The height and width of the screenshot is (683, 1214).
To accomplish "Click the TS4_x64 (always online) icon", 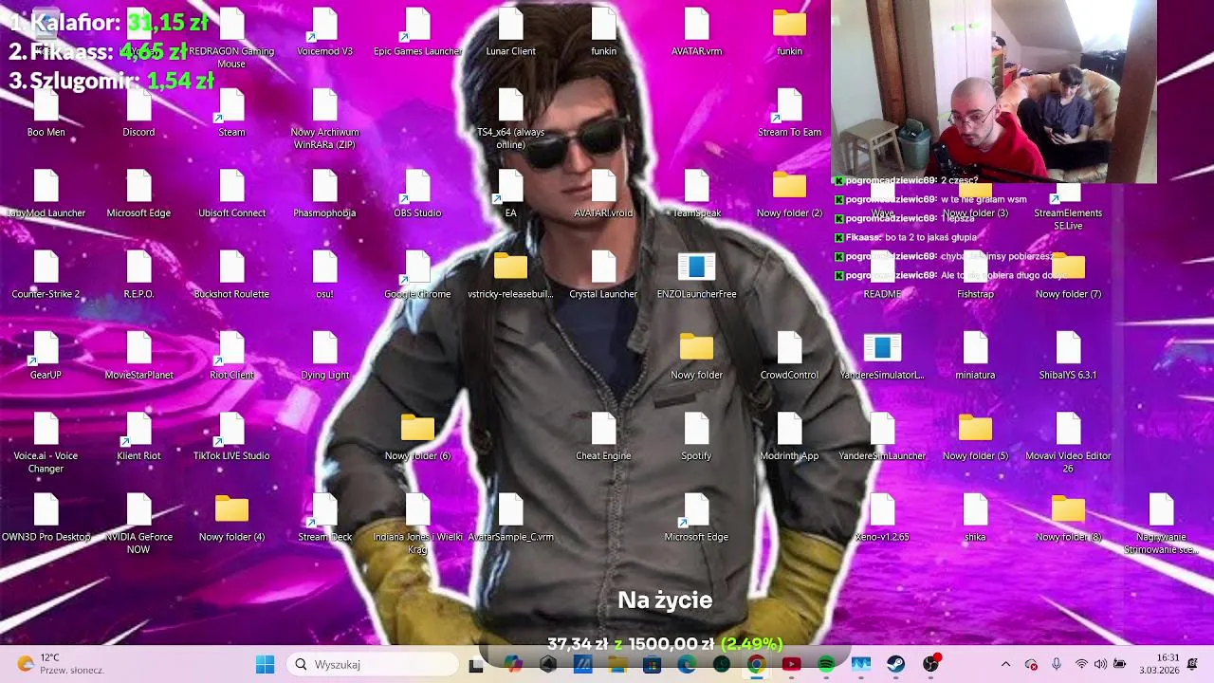I will tap(510, 119).
